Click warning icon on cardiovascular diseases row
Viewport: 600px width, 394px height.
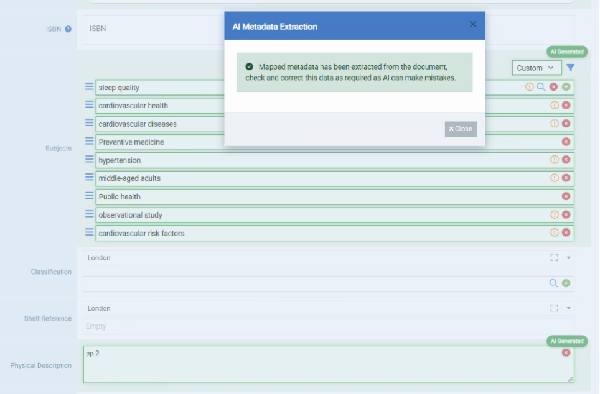tap(554, 124)
